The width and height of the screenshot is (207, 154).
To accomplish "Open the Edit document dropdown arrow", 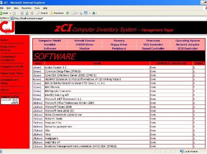I will (90, 13).
